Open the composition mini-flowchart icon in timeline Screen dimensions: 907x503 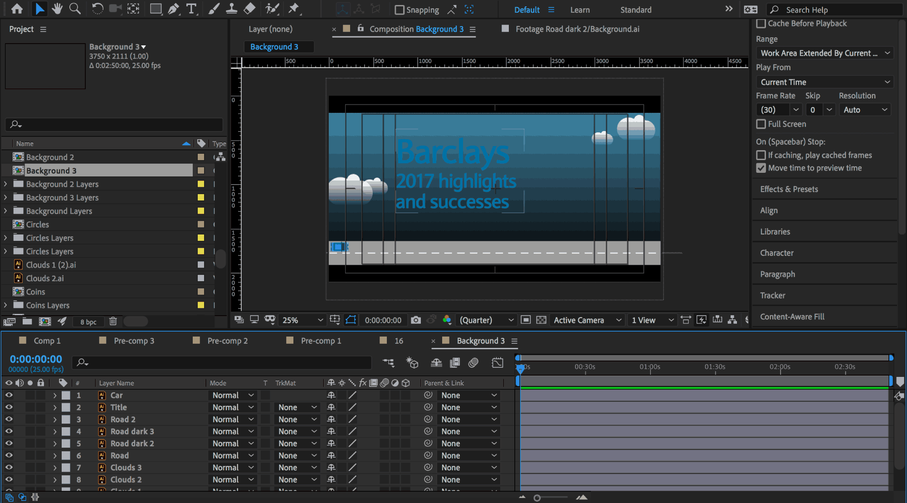(388, 362)
